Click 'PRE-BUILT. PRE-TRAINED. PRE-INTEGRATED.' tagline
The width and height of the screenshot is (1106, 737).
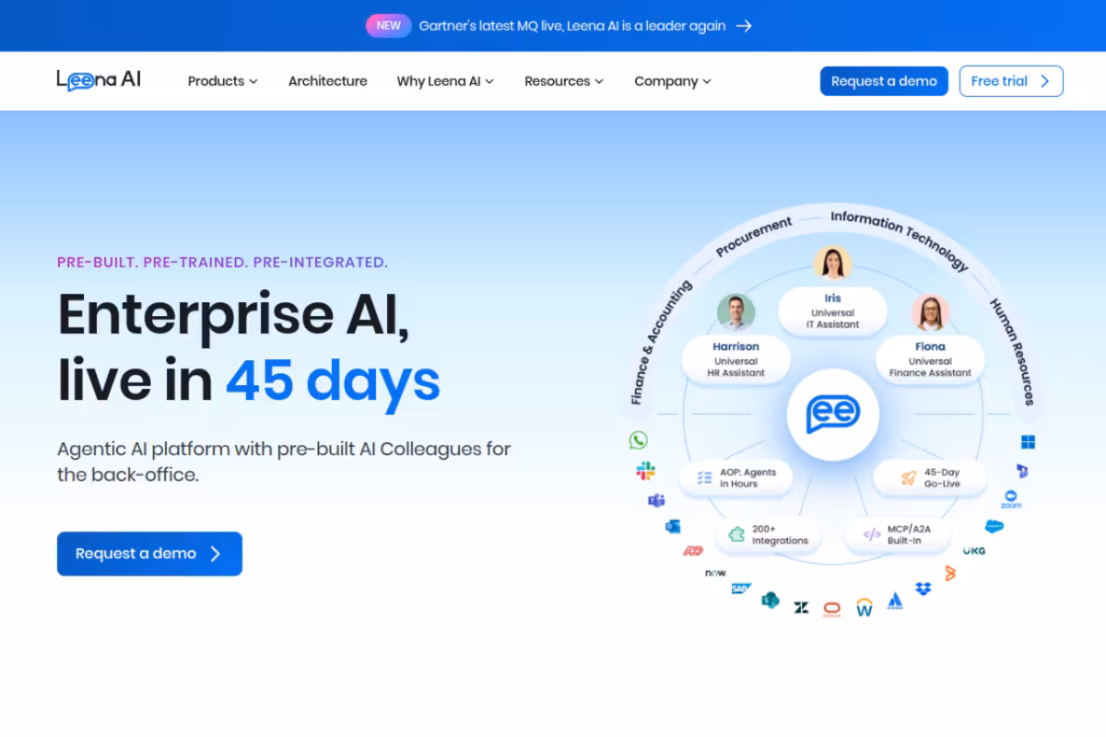click(222, 263)
